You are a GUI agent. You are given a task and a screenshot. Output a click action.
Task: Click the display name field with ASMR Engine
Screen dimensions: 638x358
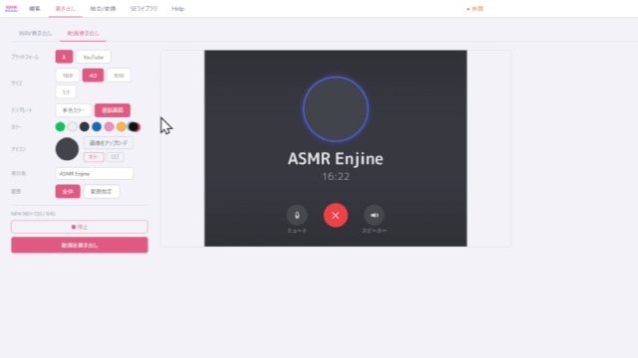point(94,174)
